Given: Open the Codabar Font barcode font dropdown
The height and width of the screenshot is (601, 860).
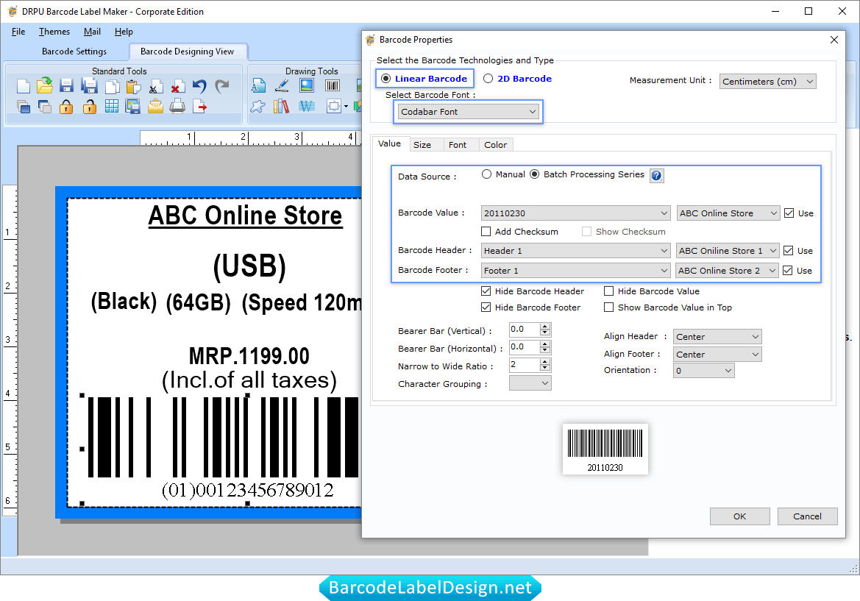Looking at the screenshot, I should pos(469,112).
